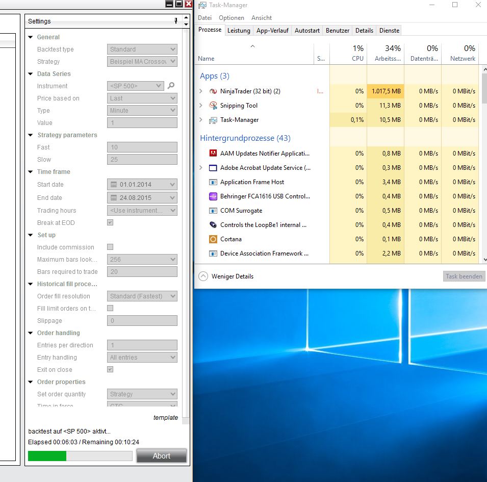Screen dimensions: 487x482
Task: Open the Strategy dropdown
Action: click(x=142, y=62)
